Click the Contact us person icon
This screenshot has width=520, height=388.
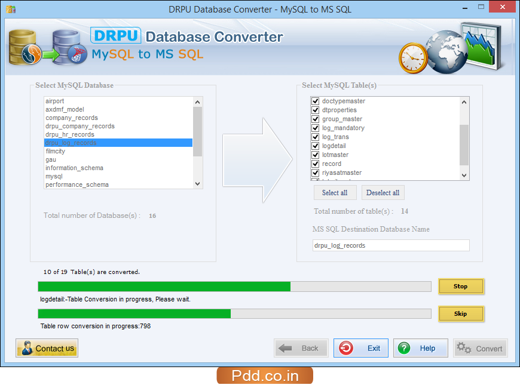(x=27, y=348)
